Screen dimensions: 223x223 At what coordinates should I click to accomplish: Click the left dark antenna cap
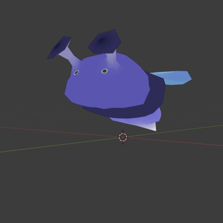pos(59,47)
